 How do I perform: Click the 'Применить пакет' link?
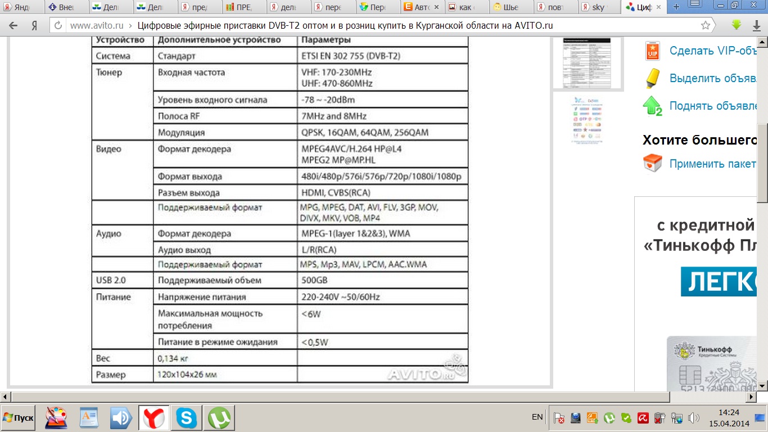(713, 164)
